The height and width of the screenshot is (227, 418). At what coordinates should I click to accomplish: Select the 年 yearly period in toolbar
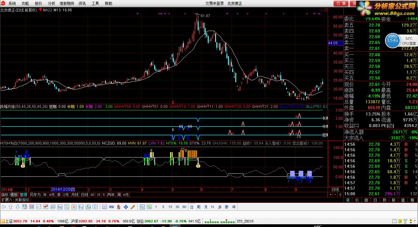[x=234, y=207]
